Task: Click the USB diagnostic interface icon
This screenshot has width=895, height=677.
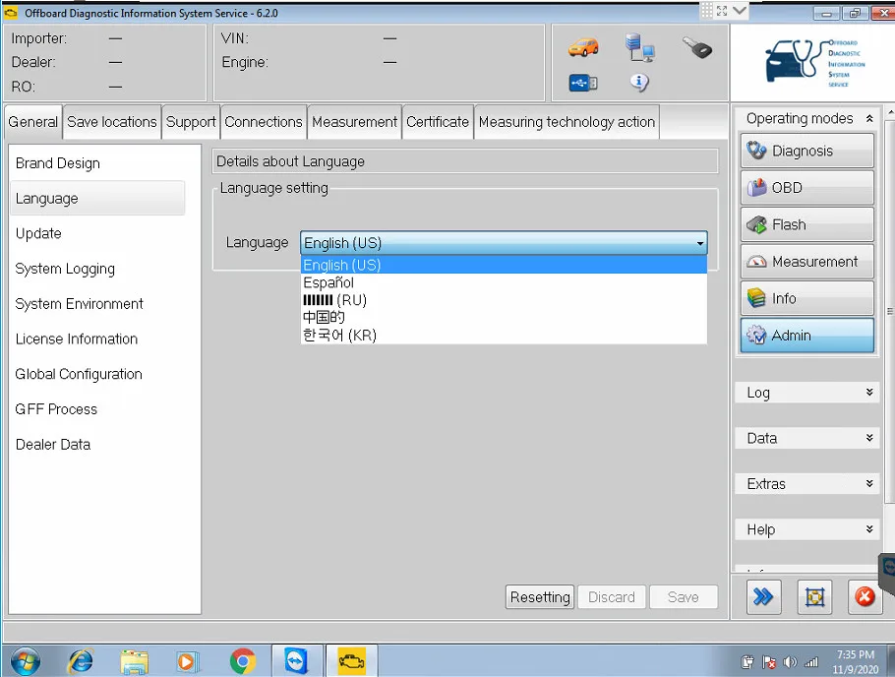Action: tap(583, 84)
